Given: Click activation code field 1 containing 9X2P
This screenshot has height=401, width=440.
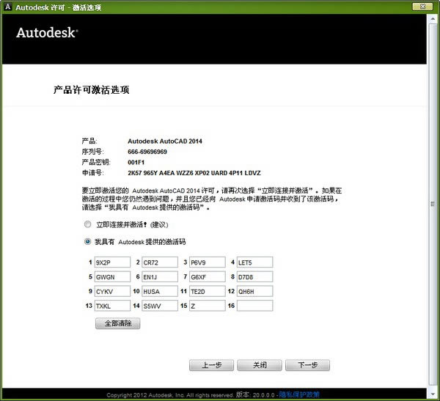Looking at the screenshot, I should (x=112, y=262).
